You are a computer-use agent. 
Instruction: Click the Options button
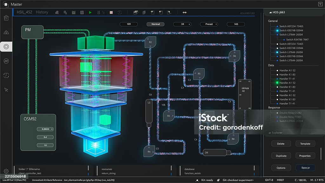point(281,168)
